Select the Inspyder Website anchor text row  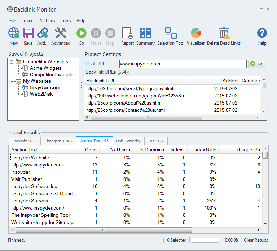(x=136, y=158)
